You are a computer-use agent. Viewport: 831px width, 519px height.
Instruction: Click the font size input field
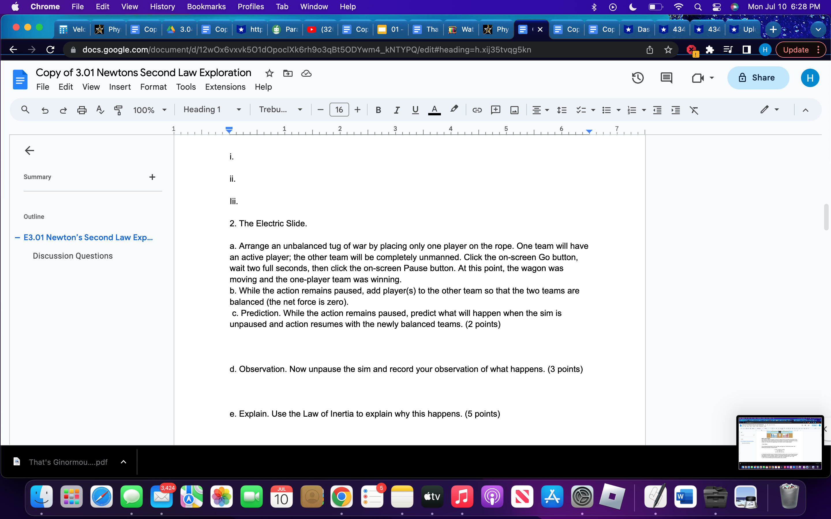[339, 110]
